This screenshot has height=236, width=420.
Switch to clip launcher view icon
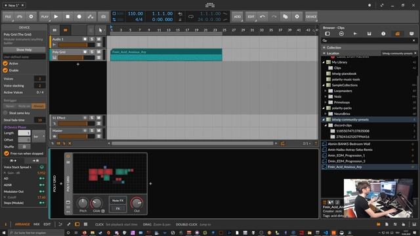[x=54, y=30]
